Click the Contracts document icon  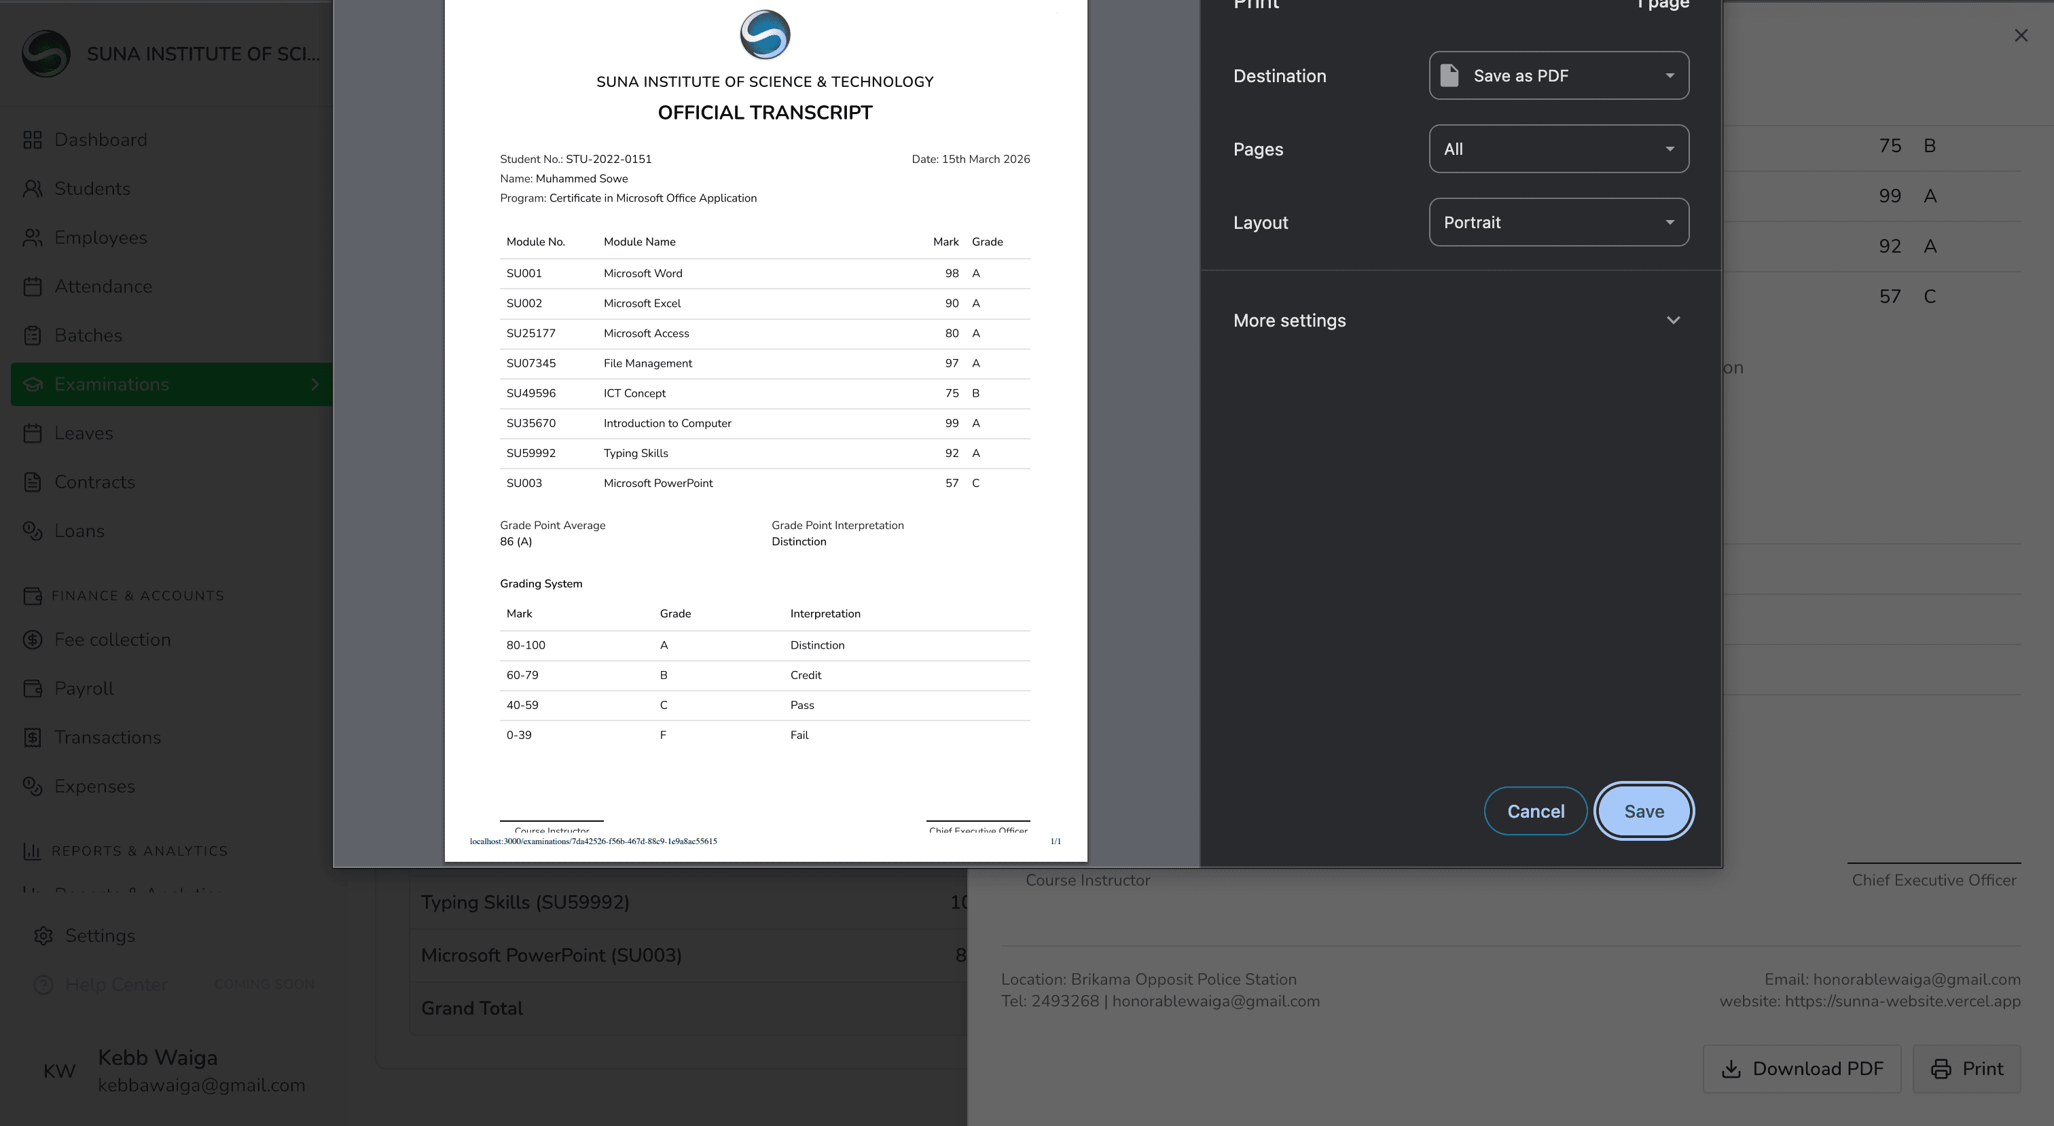tap(32, 482)
